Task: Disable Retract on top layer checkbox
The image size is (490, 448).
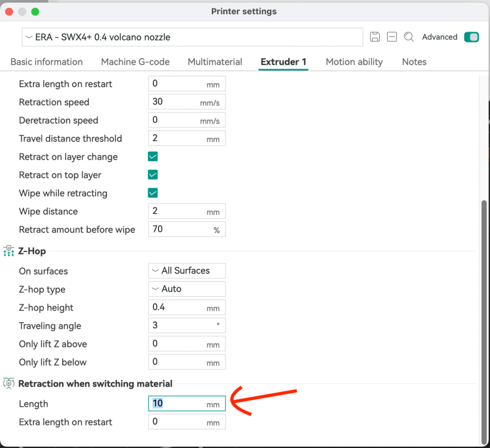Action: click(153, 175)
